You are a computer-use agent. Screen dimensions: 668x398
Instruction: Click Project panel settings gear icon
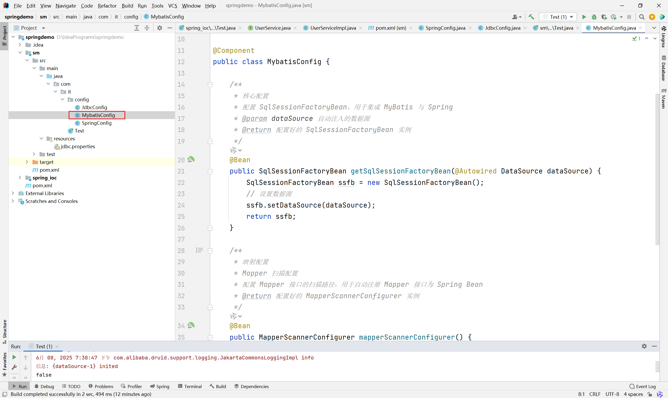(x=159, y=28)
